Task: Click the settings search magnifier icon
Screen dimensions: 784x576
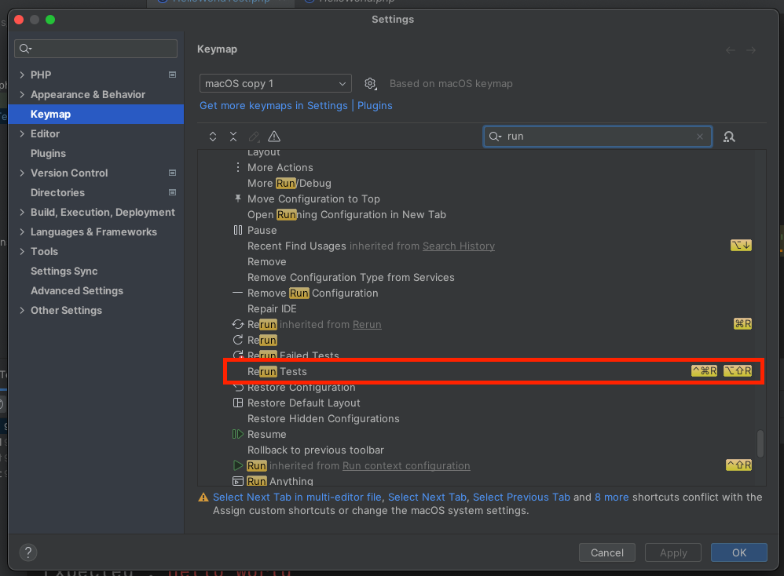Action: (x=25, y=49)
